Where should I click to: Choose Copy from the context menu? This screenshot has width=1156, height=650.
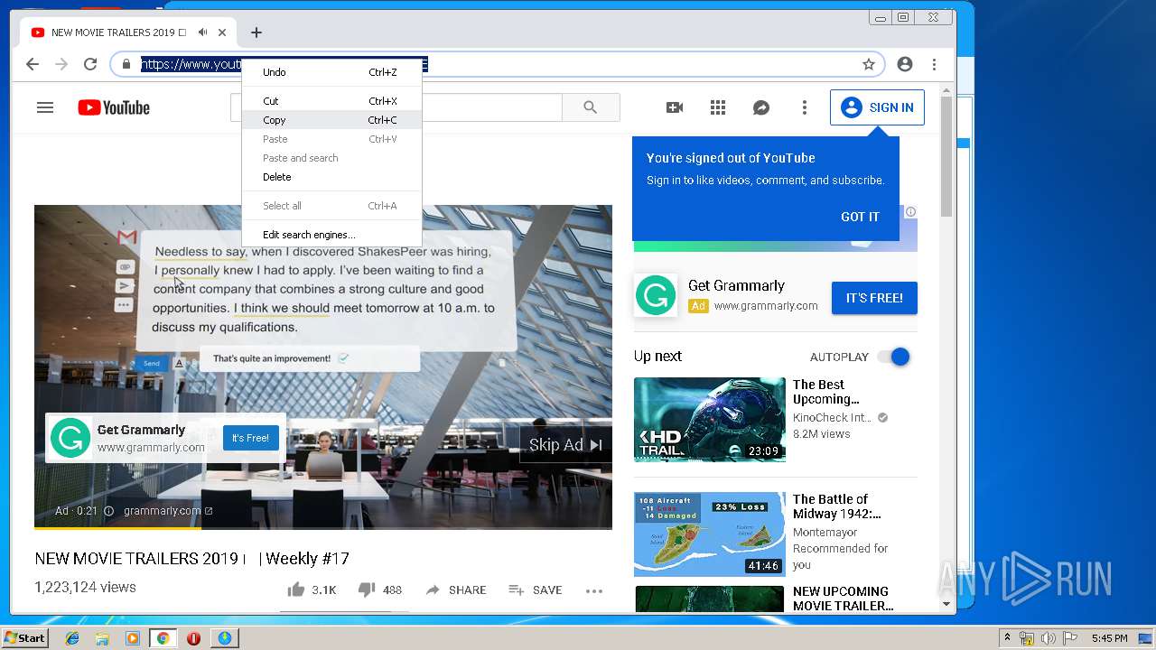pyautogui.click(x=331, y=120)
